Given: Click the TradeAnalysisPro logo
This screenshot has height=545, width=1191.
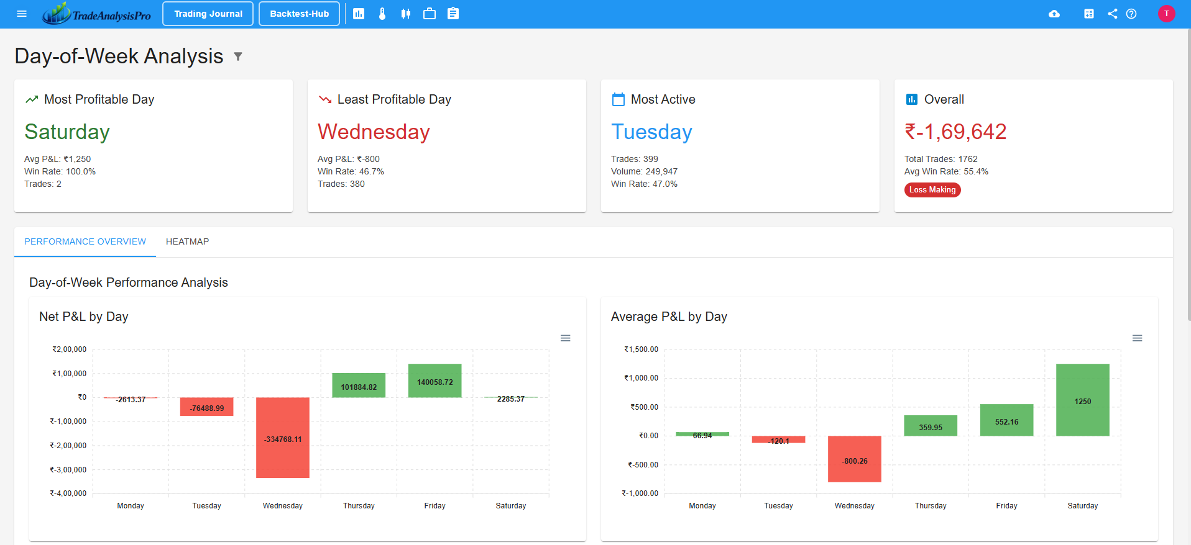Looking at the screenshot, I should [96, 14].
